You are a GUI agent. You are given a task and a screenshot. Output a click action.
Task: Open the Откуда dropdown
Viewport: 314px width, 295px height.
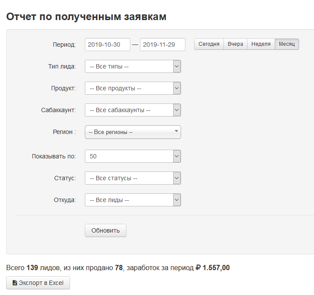133,200
